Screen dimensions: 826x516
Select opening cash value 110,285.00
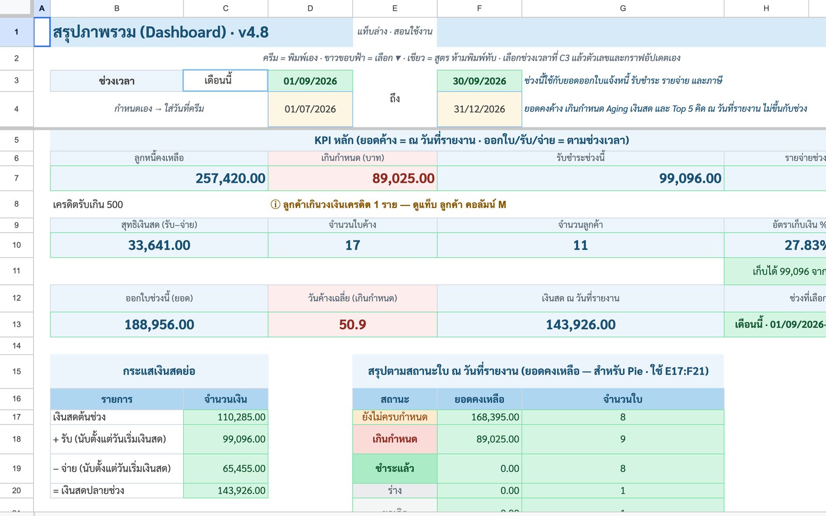tap(226, 417)
